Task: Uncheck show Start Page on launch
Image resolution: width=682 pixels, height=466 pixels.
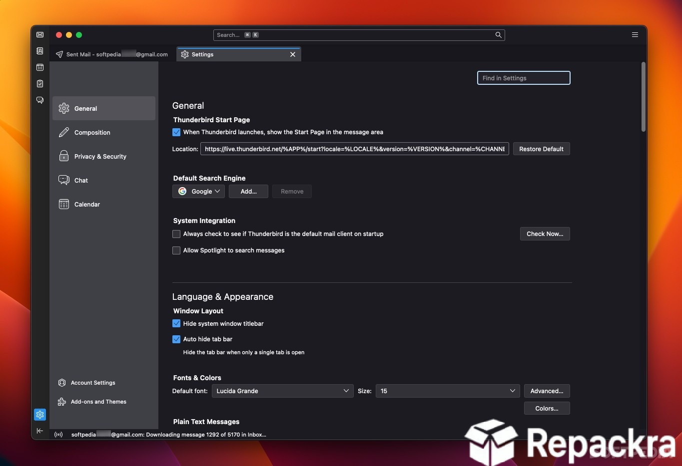Action: tap(176, 132)
